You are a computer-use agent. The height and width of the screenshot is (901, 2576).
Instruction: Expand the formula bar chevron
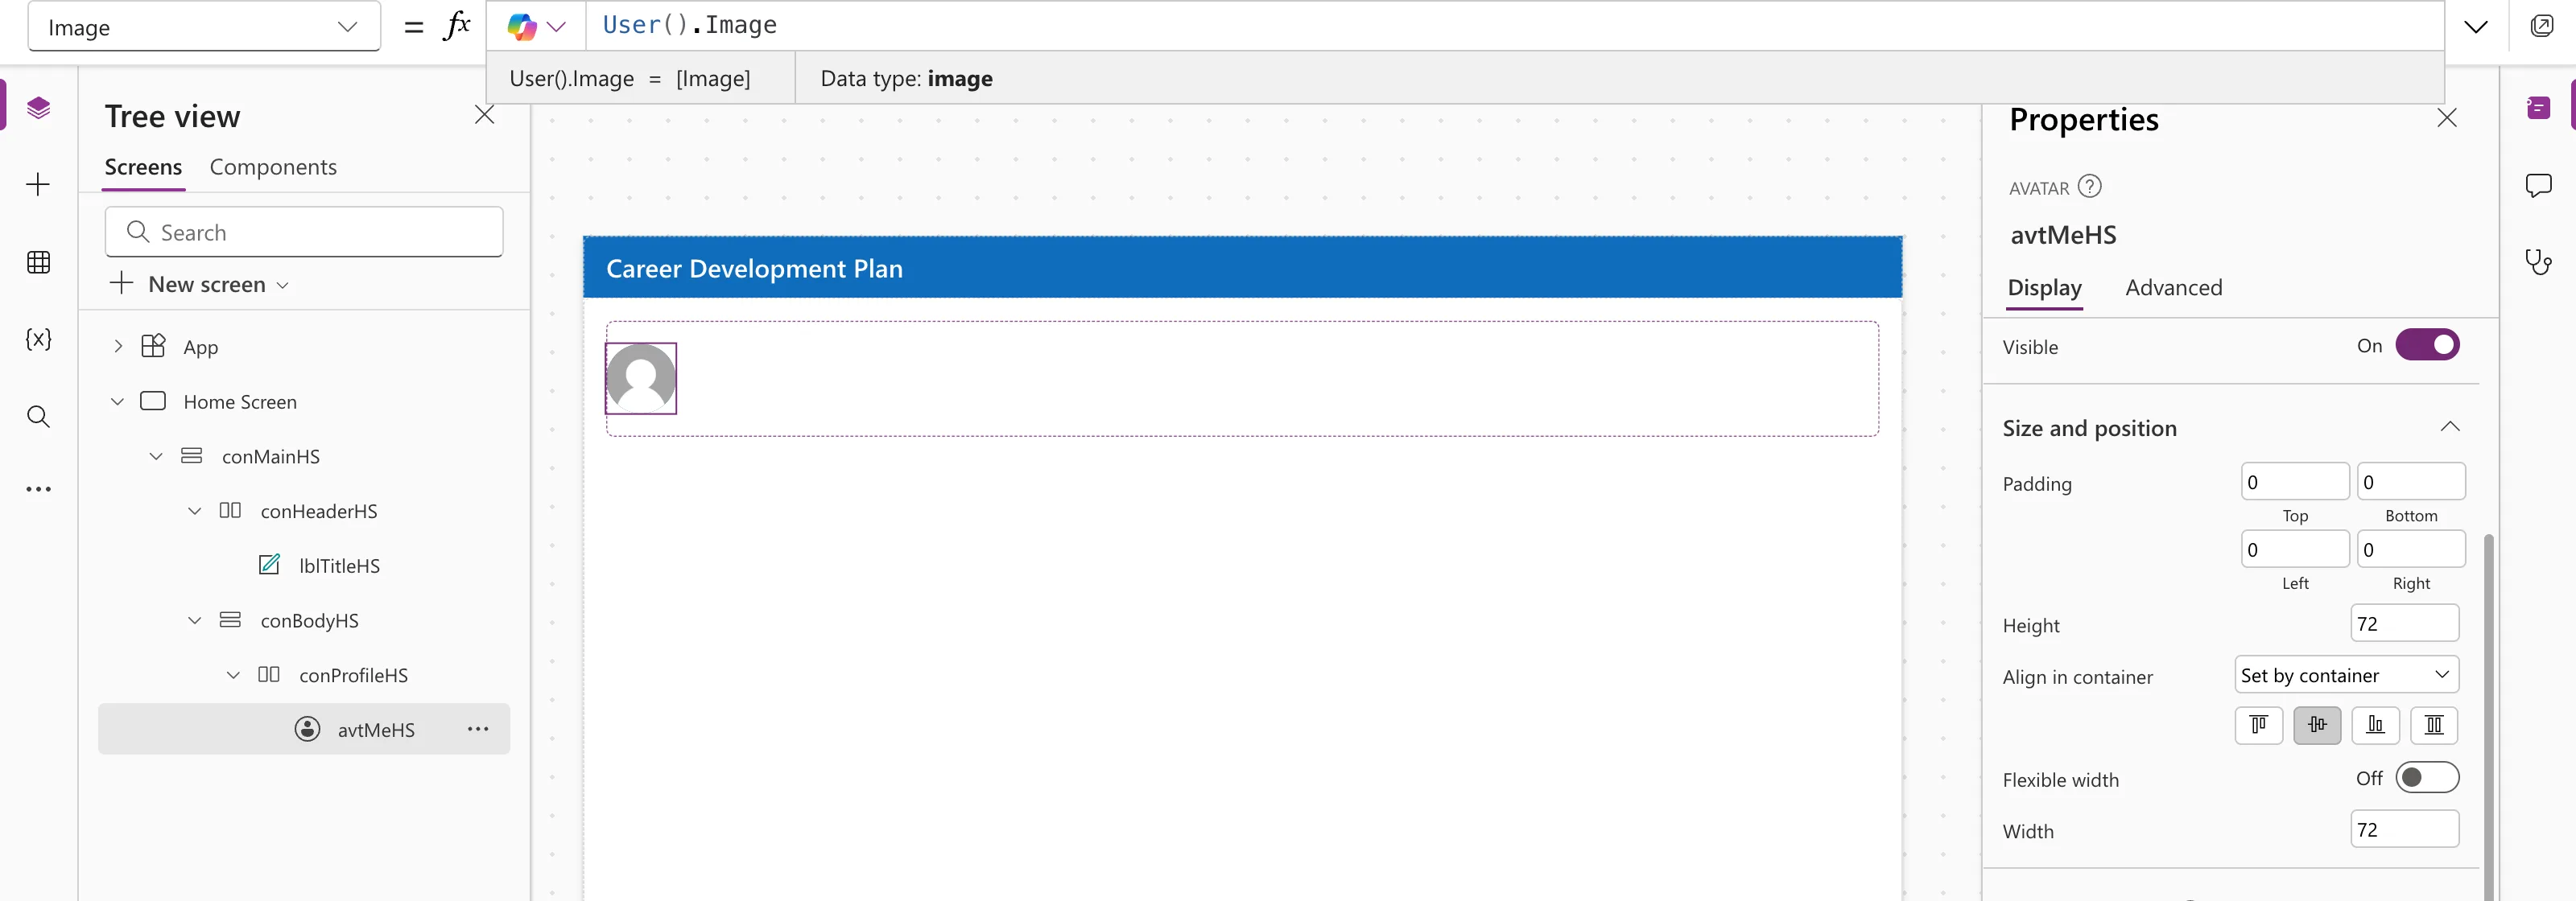click(x=2475, y=26)
